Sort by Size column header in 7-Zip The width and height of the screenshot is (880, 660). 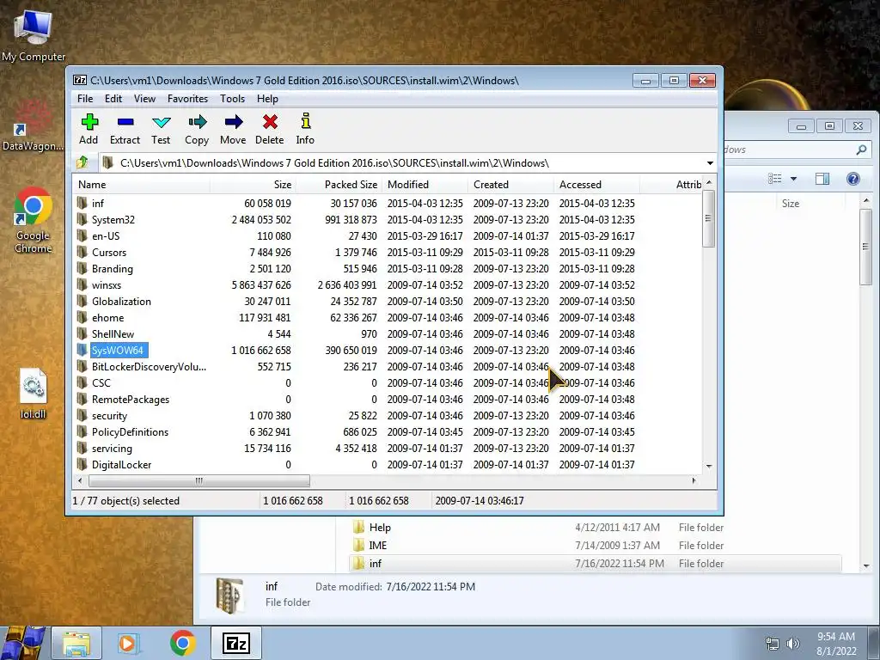(254, 184)
